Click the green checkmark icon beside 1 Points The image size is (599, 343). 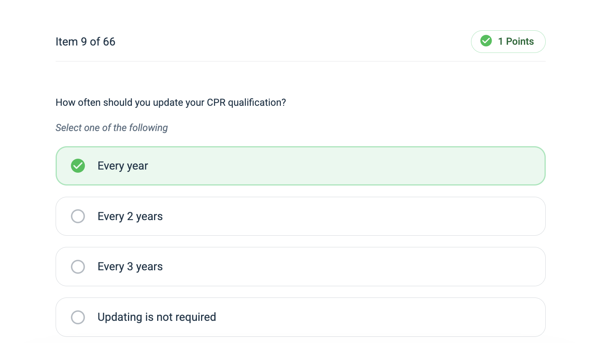[x=486, y=41]
